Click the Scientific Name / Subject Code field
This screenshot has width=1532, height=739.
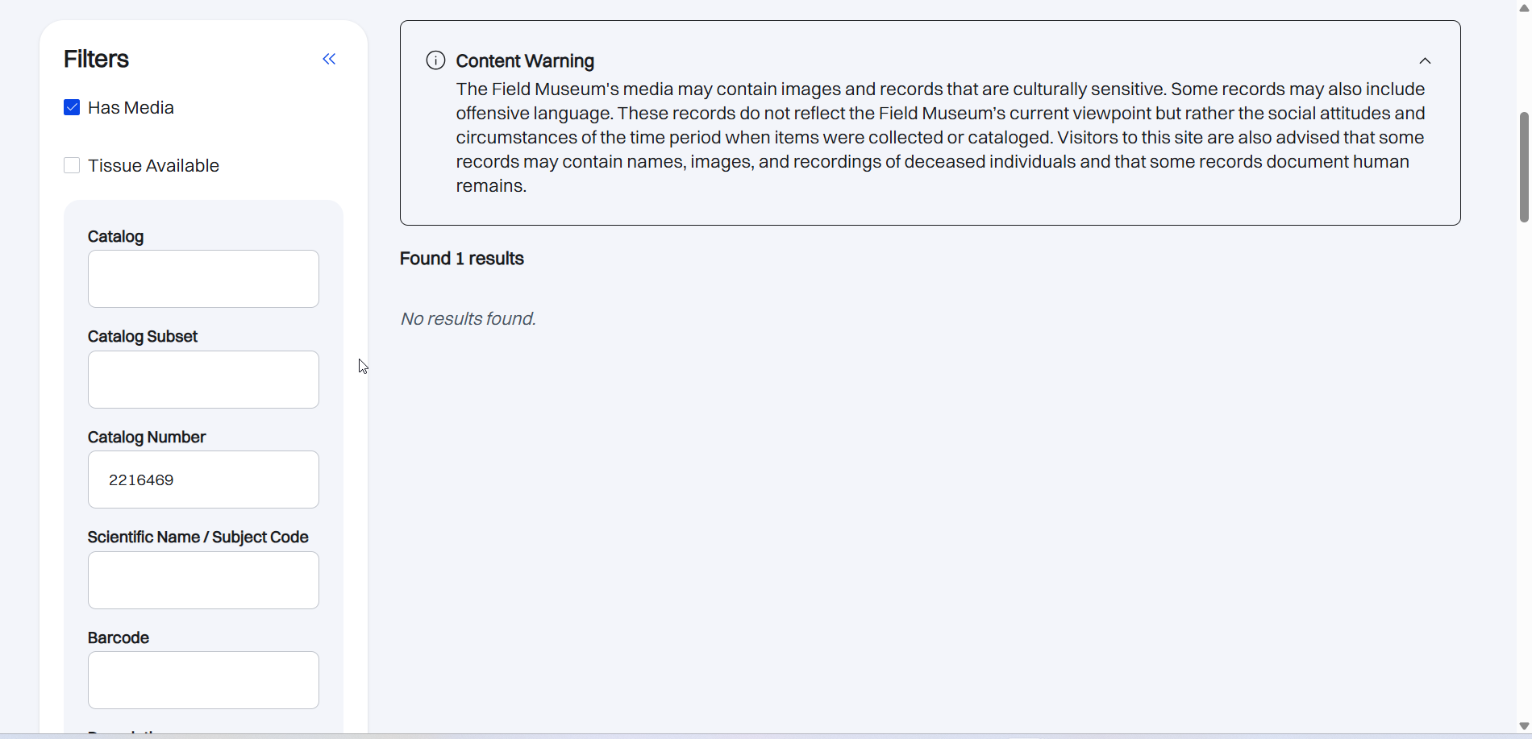click(203, 580)
